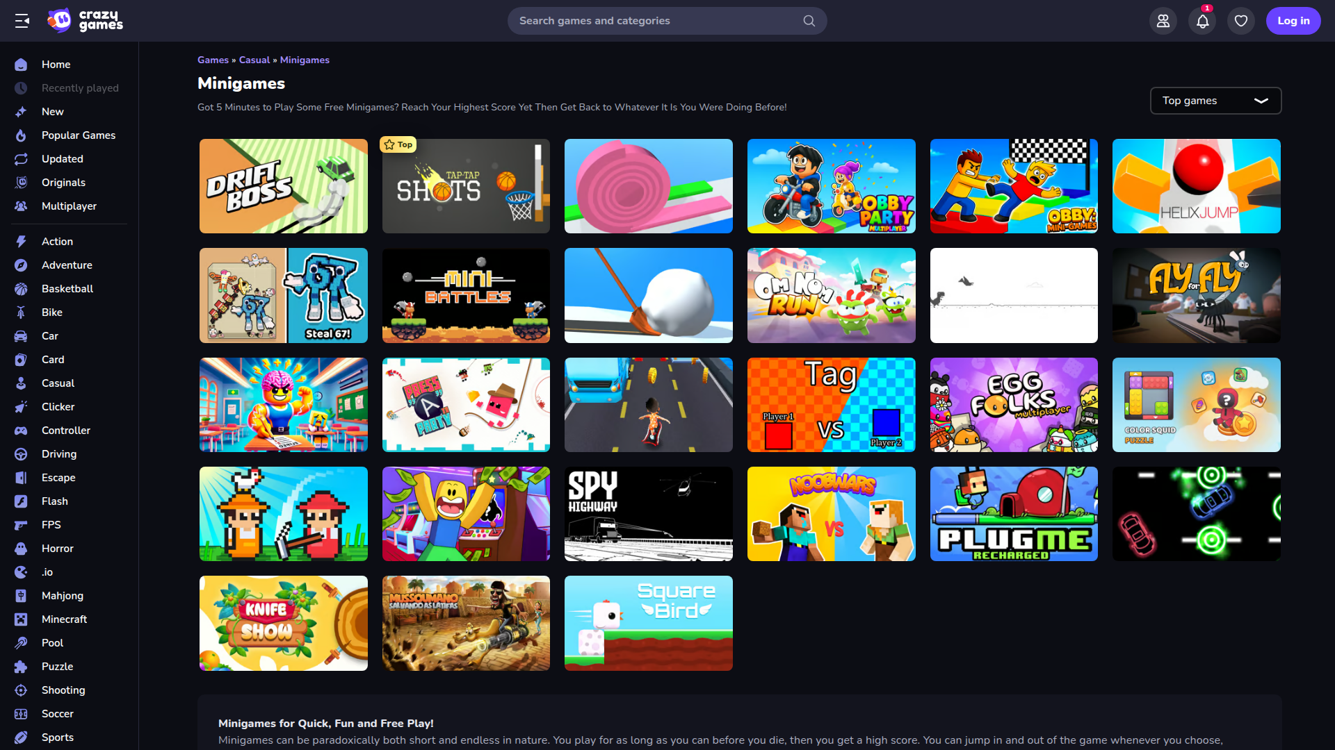1335x750 pixels.
Task: Click the Shooting crosshair icon
Action: [21, 690]
